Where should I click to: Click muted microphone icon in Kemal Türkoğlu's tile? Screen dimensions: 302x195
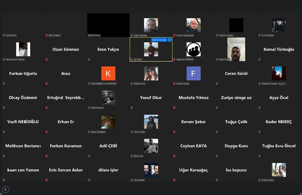pos(260,59)
